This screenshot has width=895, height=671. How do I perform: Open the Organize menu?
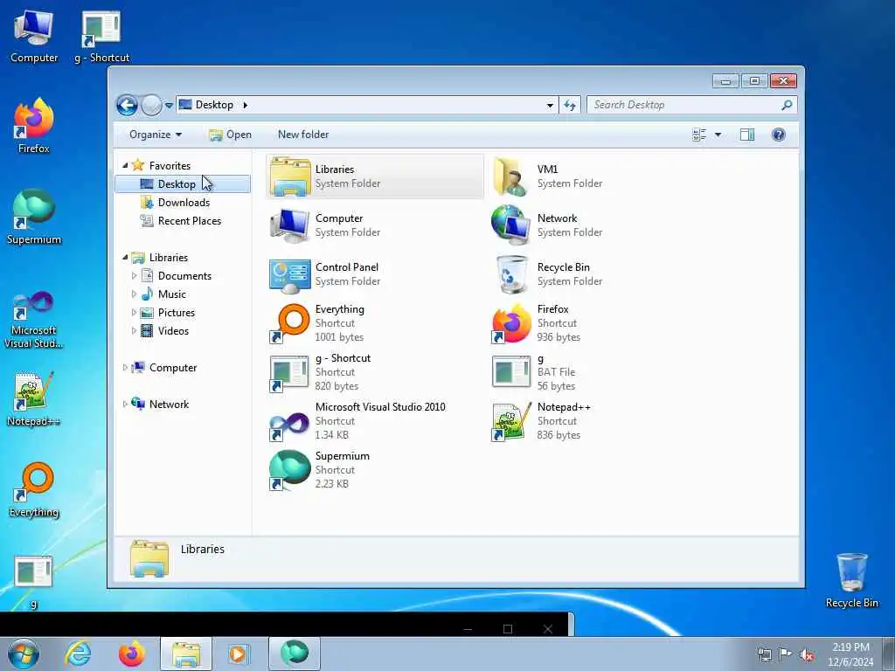[x=156, y=135]
